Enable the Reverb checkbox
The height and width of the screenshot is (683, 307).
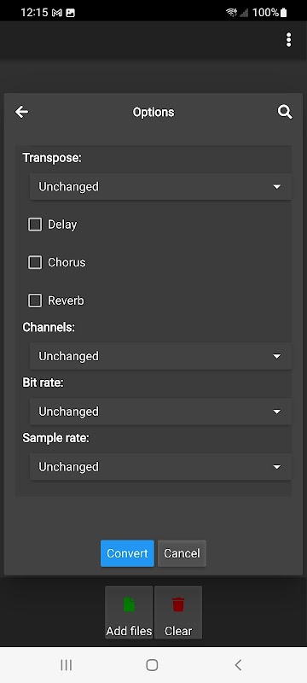coord(35,301)
